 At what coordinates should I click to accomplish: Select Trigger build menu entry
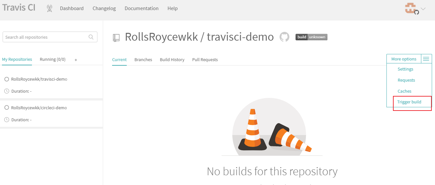click(x=409, y=102)
